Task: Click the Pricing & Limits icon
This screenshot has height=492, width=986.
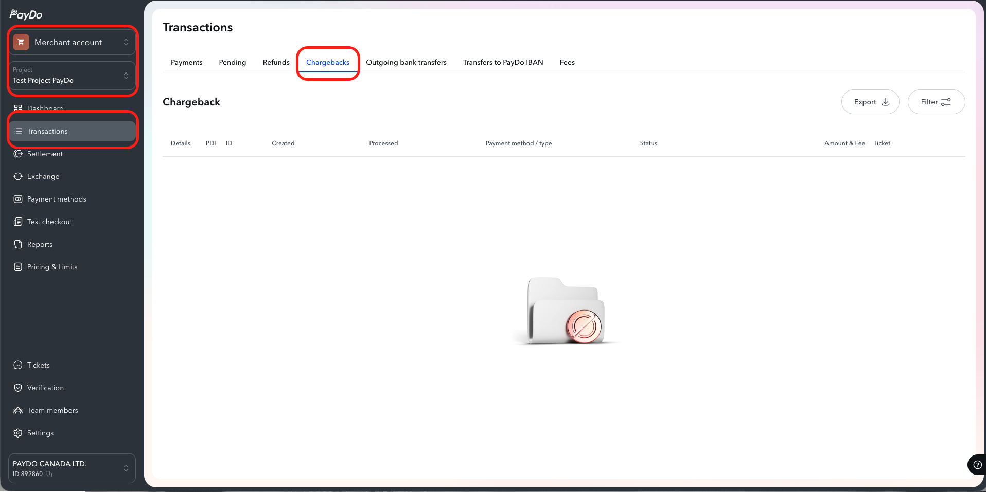Action: point(18,267)
